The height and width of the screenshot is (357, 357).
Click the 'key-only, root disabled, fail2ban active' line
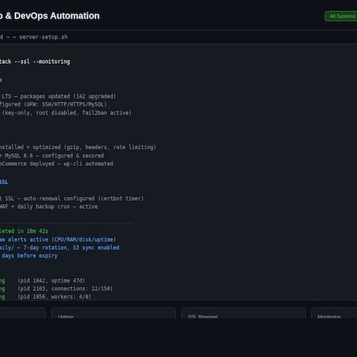click(65, 113)
